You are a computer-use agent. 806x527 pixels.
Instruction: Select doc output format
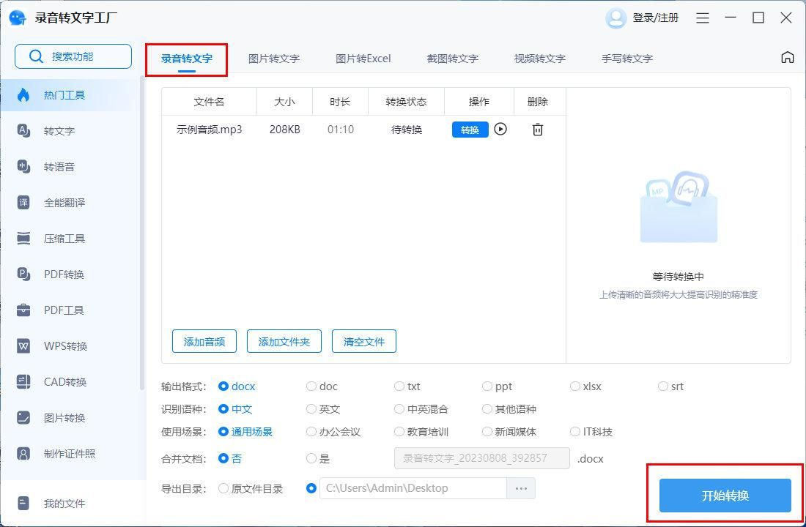point(322,386)
